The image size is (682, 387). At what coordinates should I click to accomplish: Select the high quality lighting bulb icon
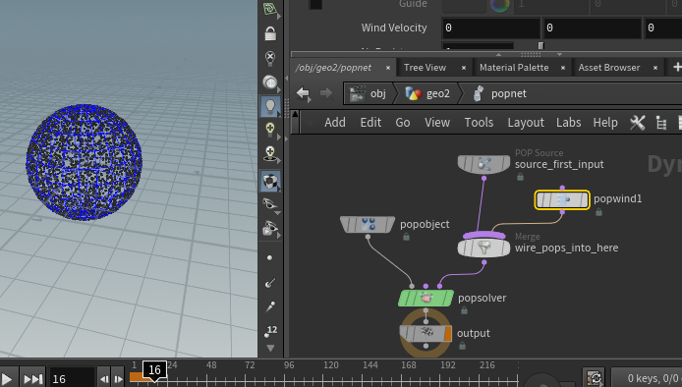pyautogui.click(x=270, y=130)
